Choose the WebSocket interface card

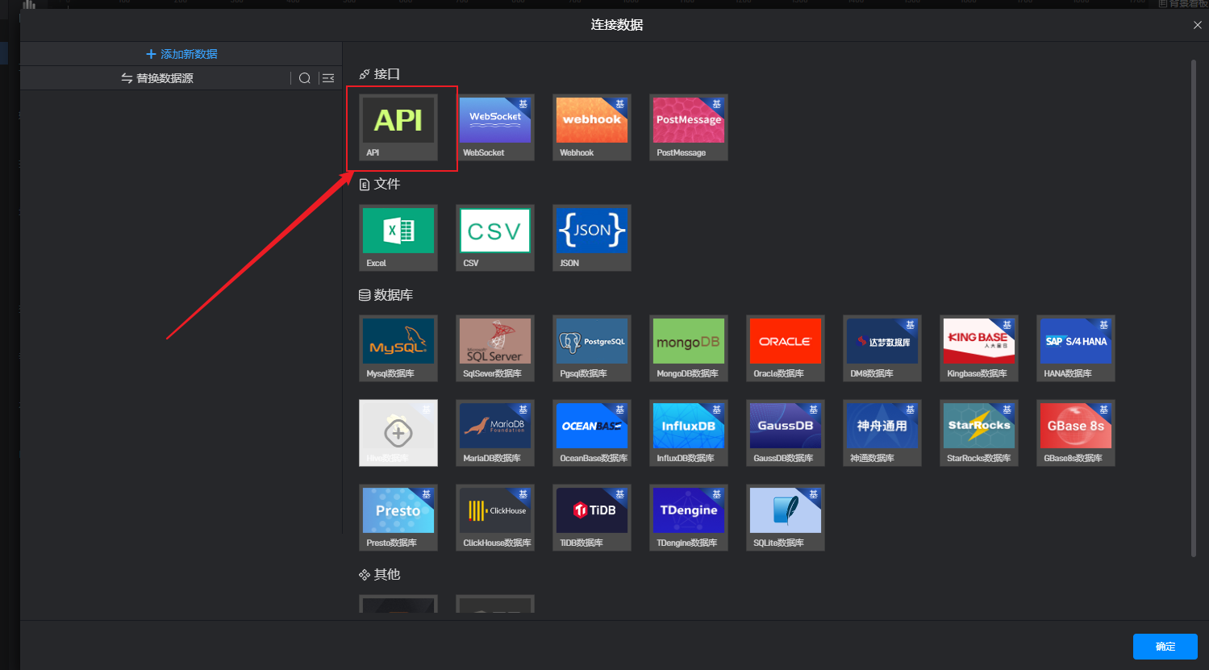(495, 127)
